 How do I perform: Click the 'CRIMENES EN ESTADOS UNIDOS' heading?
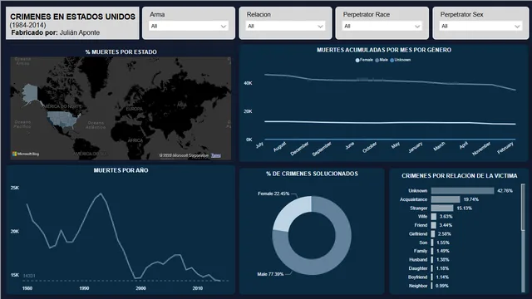[72, 17]
